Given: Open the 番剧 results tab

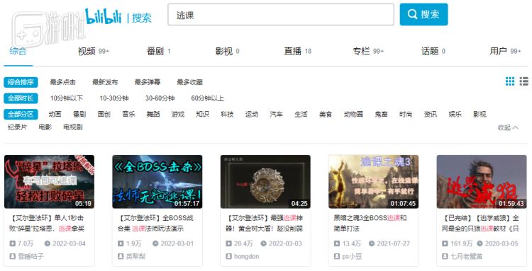Looking at the screenshot, I should [158, 51].
